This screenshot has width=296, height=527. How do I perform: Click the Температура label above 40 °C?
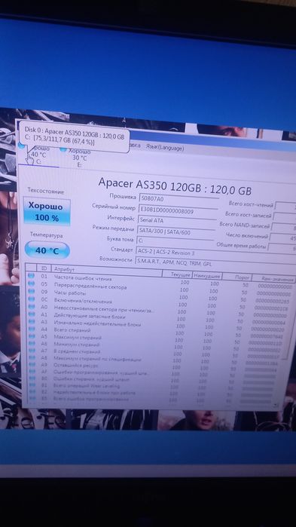46,234
